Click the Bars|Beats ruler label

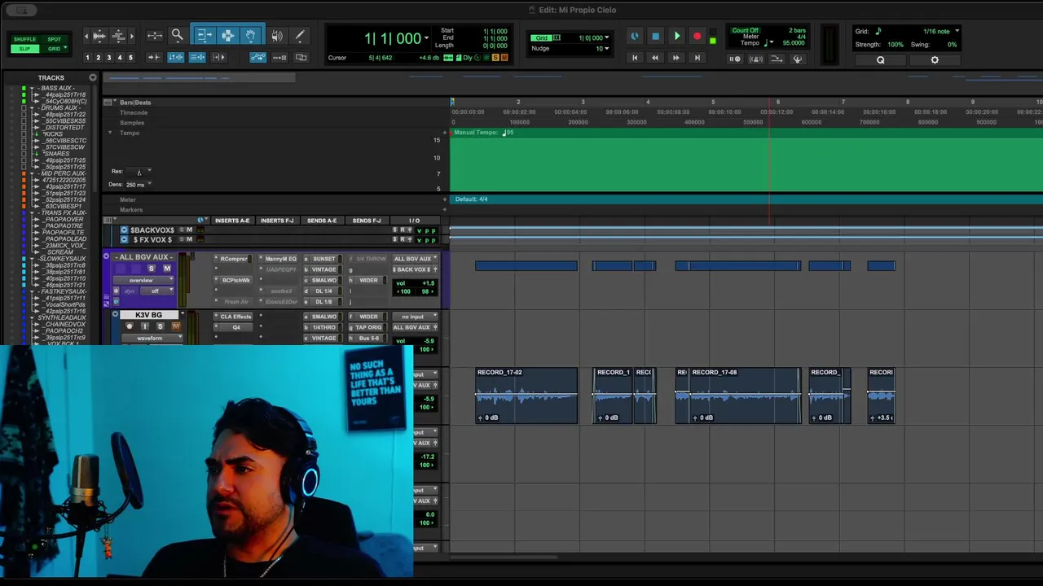(135, 103)
